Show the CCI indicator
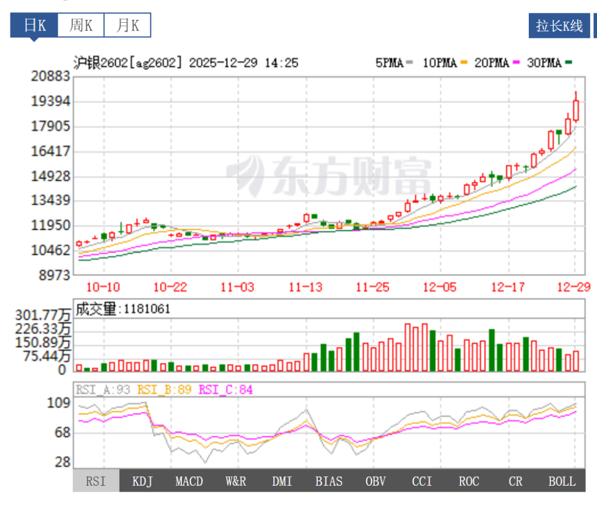597x505 pixels. [x=422, y=481]
